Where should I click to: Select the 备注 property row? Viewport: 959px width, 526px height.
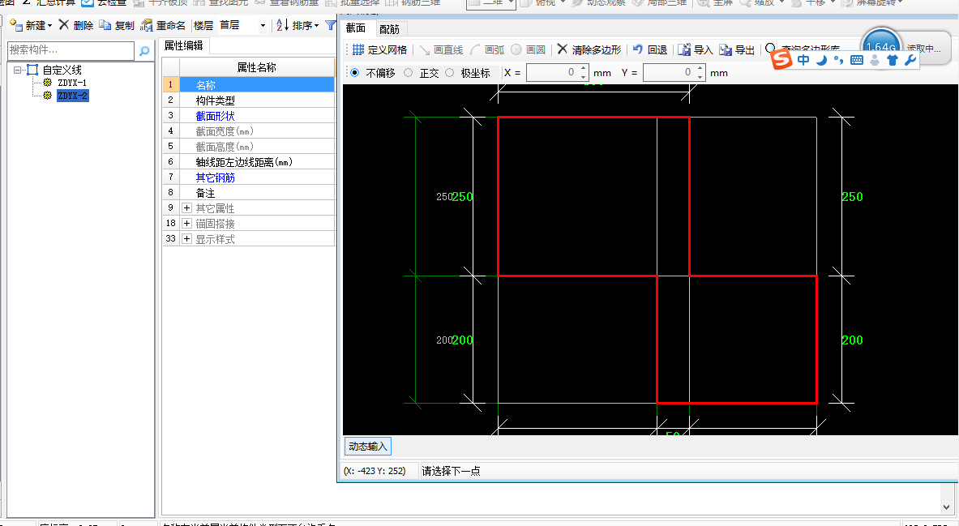[248, 193]
